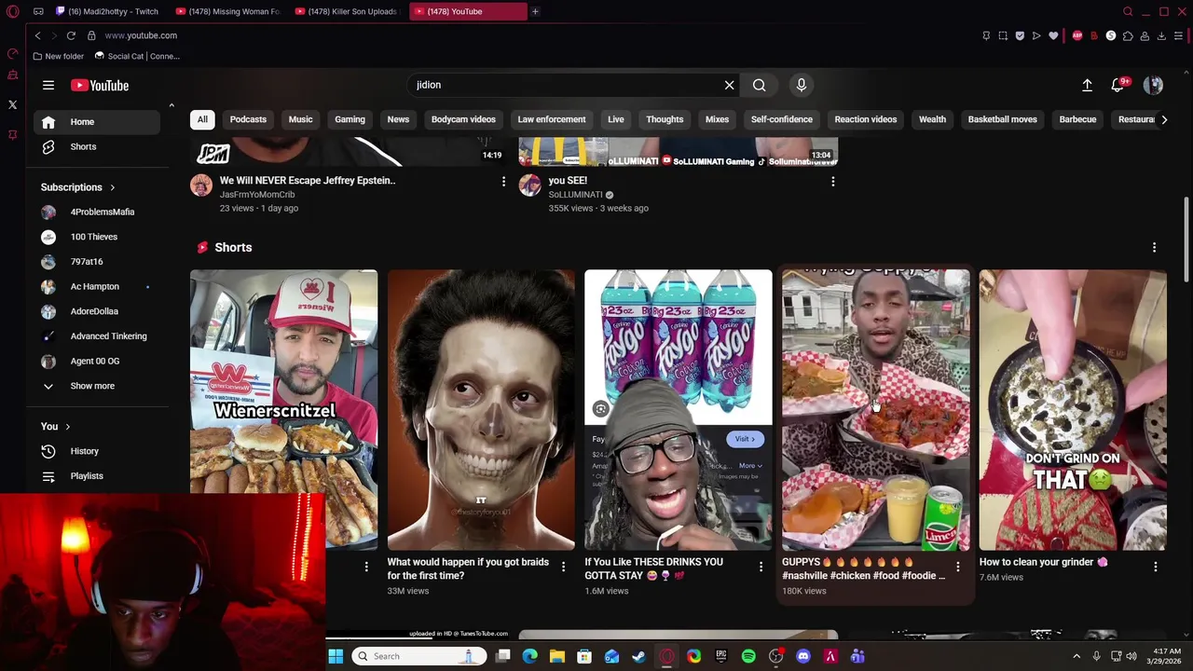Click the Visit button on the Faygo Short
The image size is (1193, 671).
(745, 439)
